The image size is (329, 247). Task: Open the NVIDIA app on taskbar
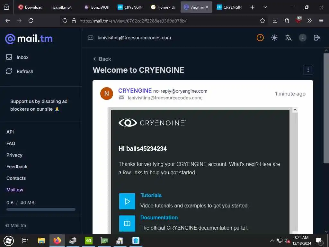coord(89,241)
